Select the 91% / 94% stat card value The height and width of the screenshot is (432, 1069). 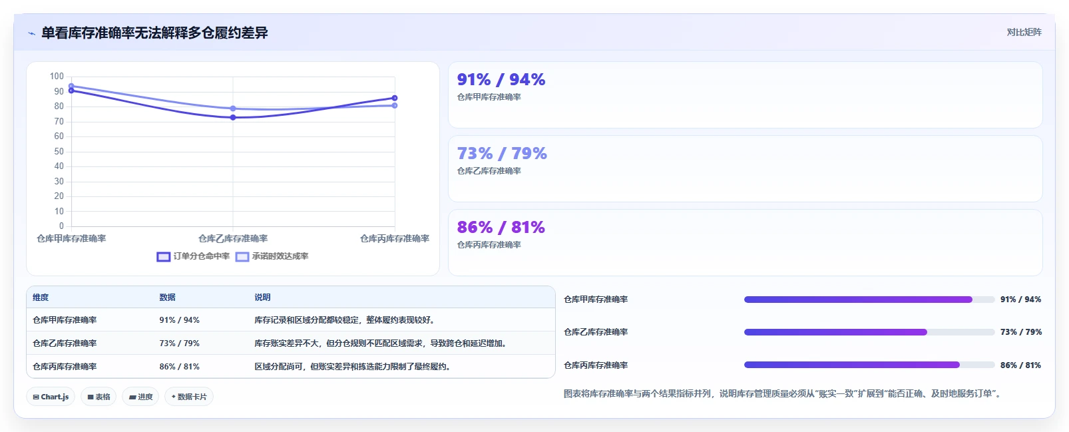click(x=501, y=80)
